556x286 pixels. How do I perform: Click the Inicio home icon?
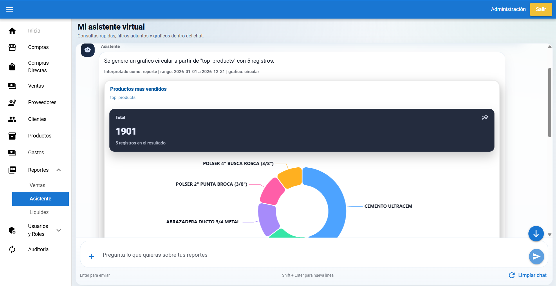tap(12, 31)
